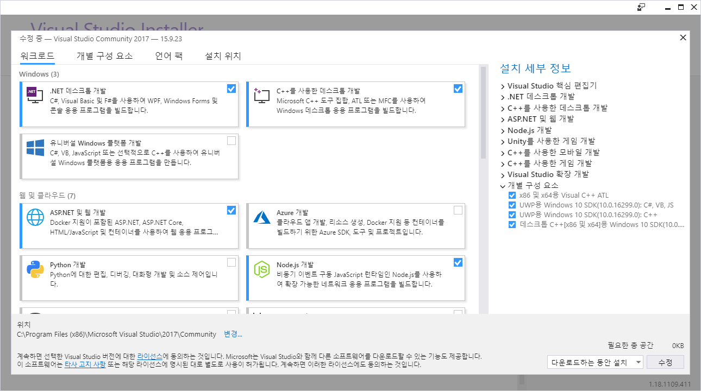
Task: Click the 설치 세부 정보 heading
Action: (x=535, y=68)
